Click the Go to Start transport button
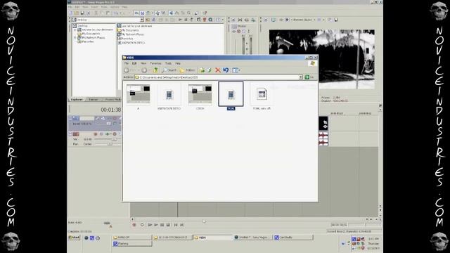The width and height of the screenshot is (450, 253). coord(176,225)
